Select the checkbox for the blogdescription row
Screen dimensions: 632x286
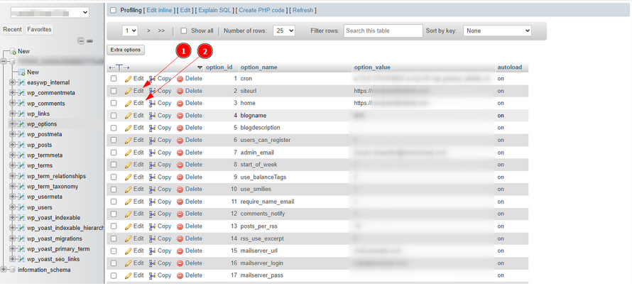tap(114, 128)
